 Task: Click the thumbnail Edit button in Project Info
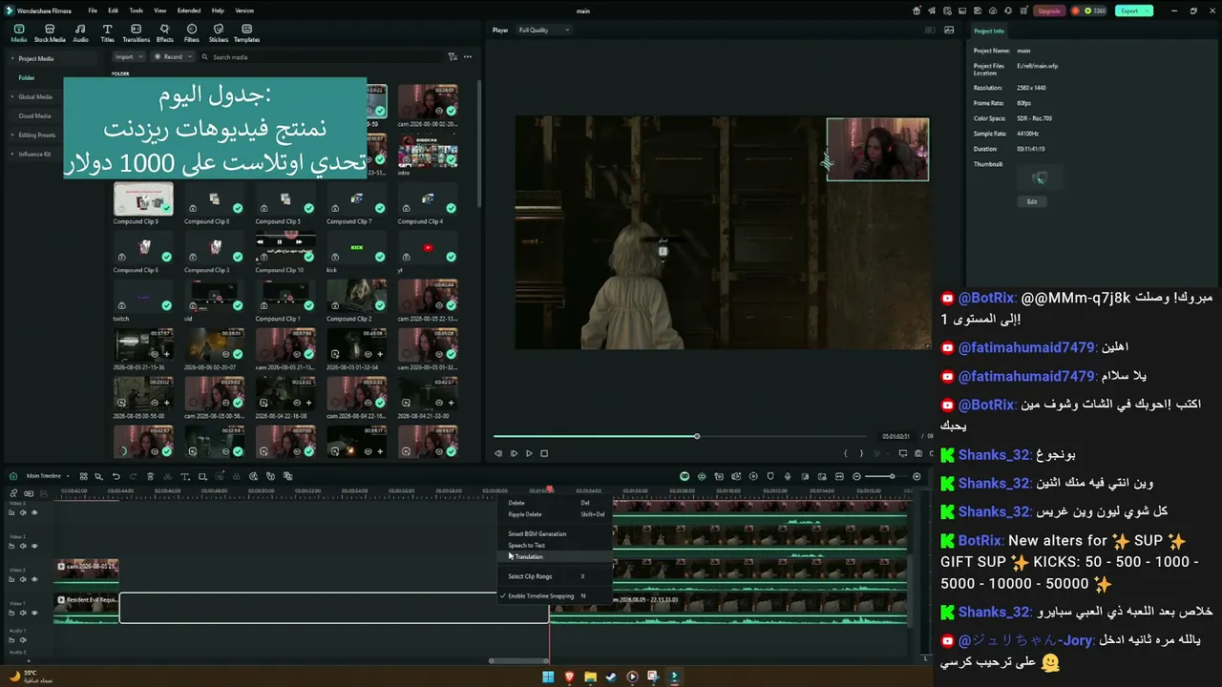pos(1032,202)
